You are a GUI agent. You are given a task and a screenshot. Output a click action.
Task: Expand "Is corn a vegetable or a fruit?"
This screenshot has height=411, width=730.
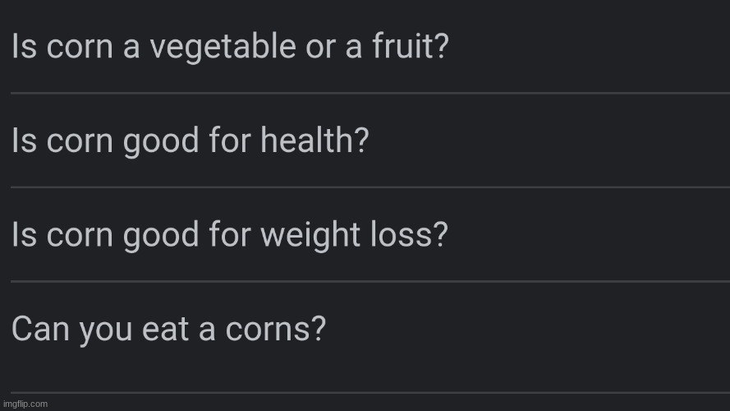(370, 47)
